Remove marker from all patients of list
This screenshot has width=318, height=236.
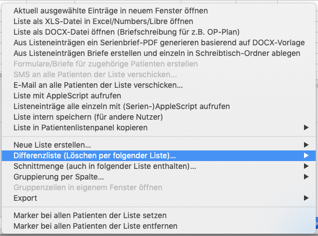coord(158,226)
